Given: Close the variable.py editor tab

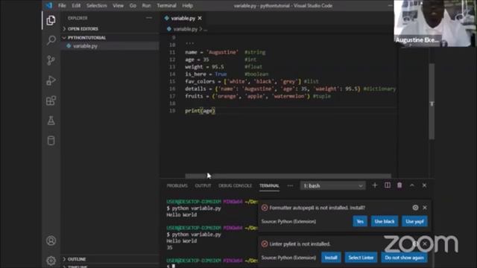Looking at the screenshot, I should pos(200,18).
